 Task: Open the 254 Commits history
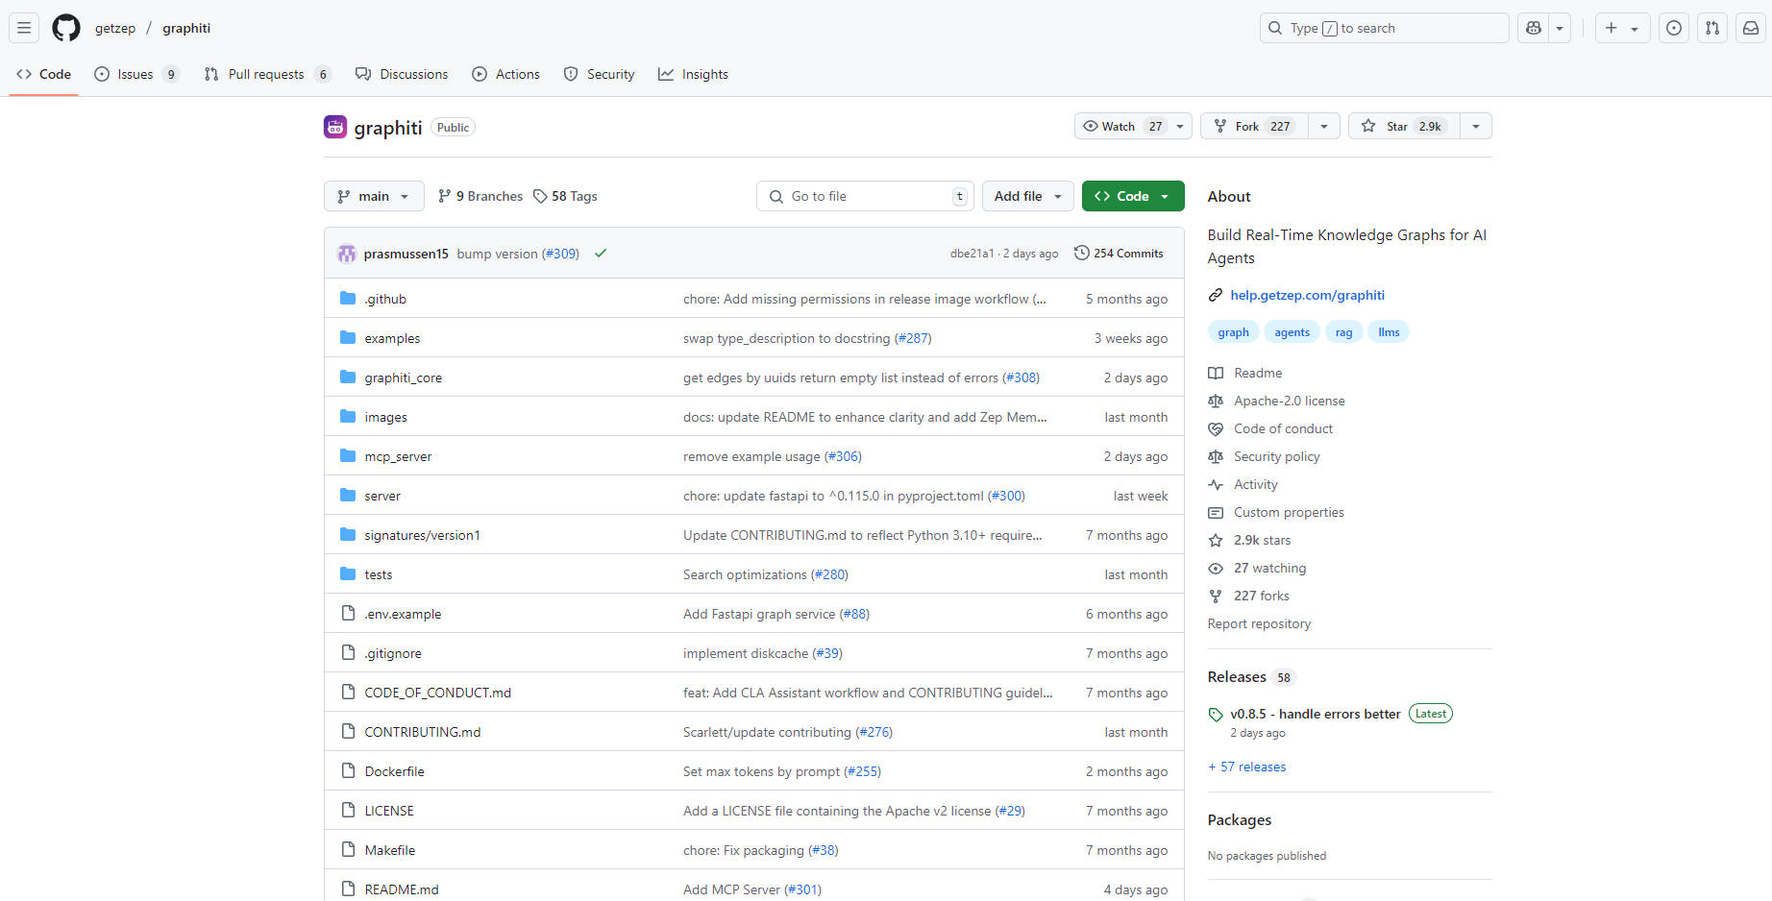[1119, 254]
